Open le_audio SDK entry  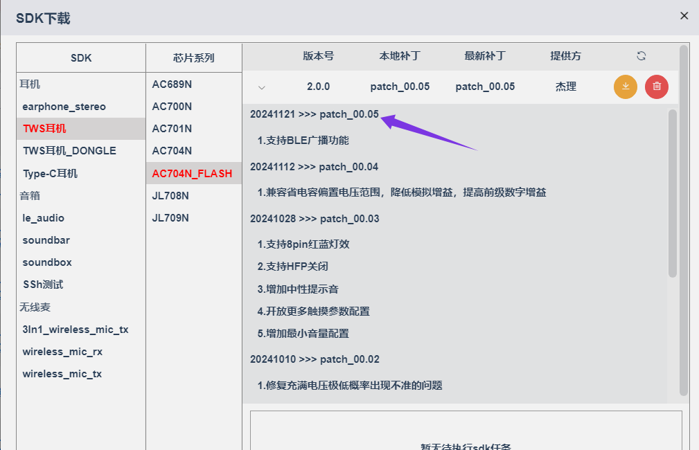(x=43, y=218)
